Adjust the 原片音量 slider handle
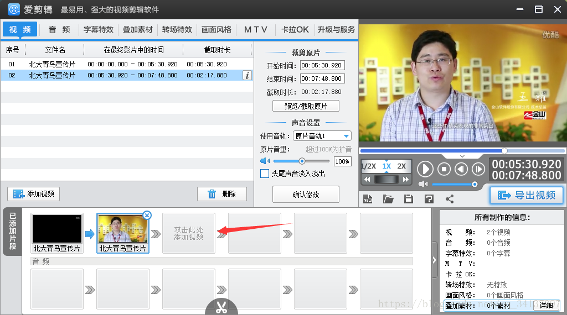The image size is (567, 315). click(x=302, y=161)
